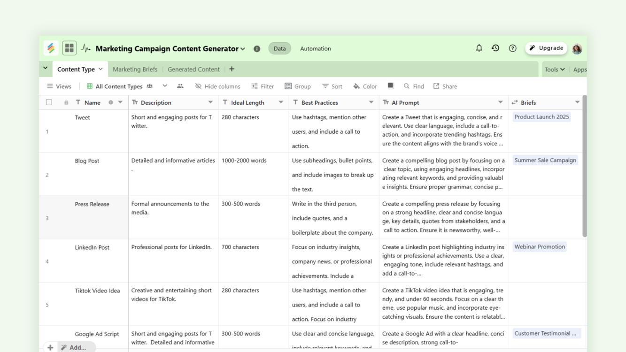Select the row 1 checkbox column header

point(49,102)
